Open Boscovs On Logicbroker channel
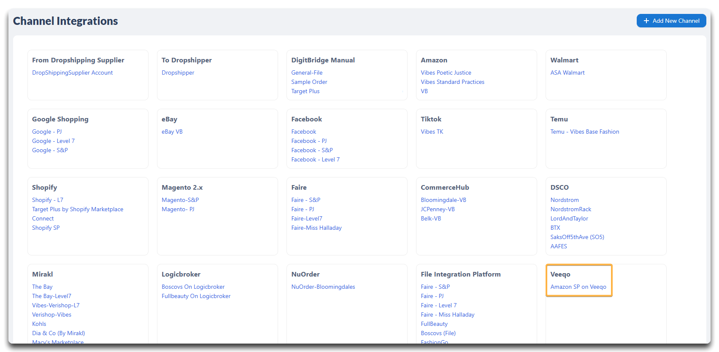719x352 pixels. pyautogui.click(x=193, y=287)
